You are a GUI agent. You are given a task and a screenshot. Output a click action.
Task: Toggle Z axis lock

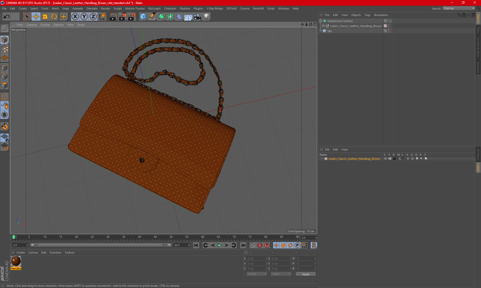coord(93,16)
